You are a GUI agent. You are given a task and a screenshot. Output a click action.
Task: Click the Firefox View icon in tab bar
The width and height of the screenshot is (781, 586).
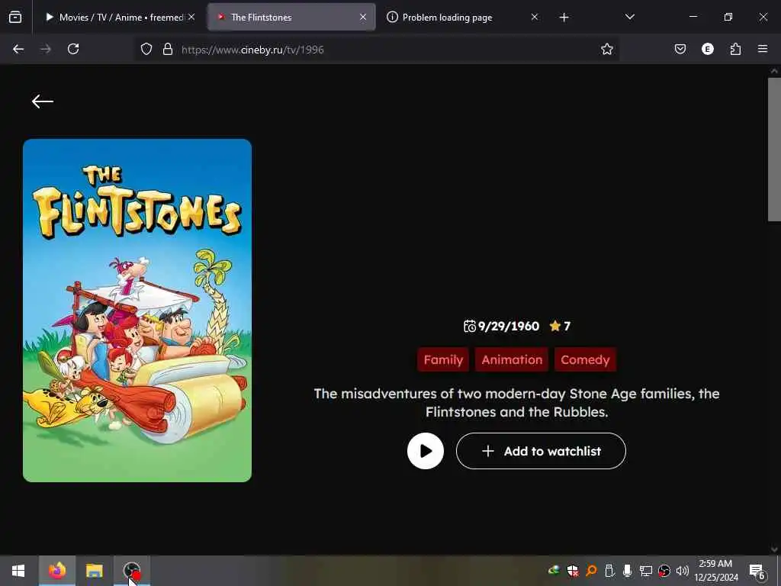tap(15, 17)
